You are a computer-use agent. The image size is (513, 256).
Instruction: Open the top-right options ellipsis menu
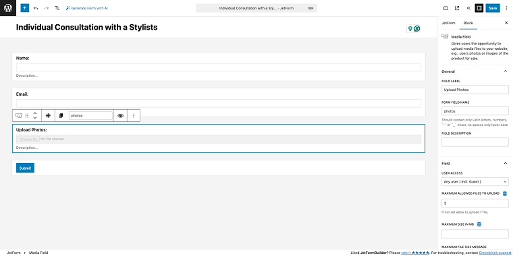click(x=507, y=8)
